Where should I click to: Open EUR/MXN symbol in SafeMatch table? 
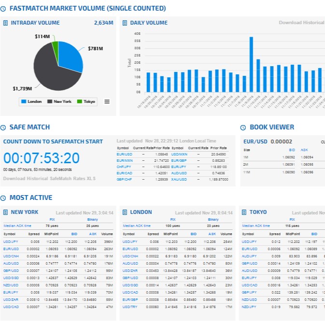[x=125, y=160]
